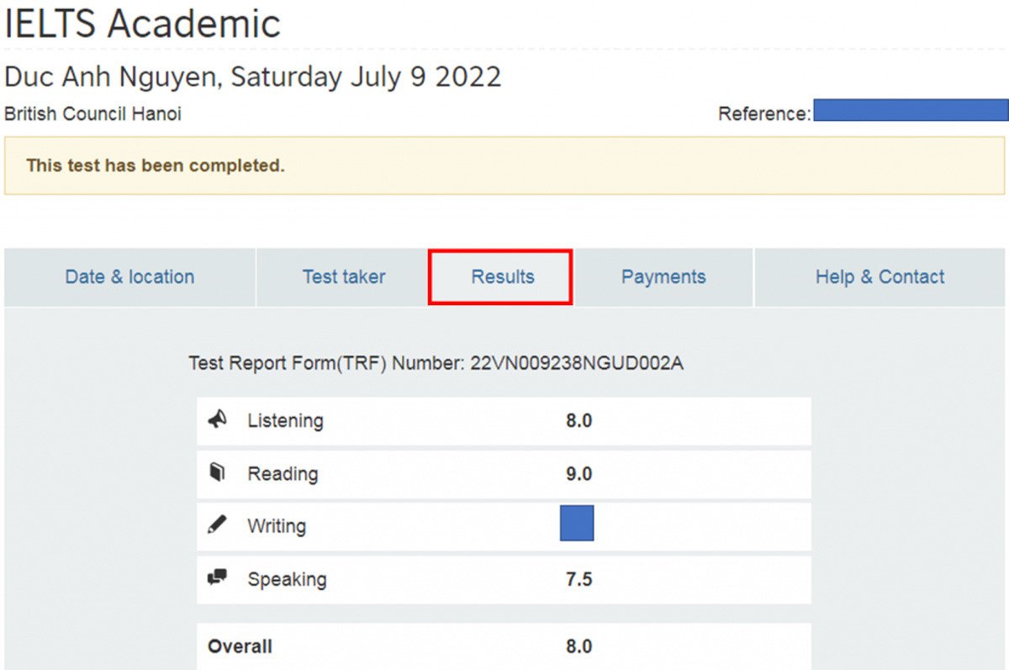Click the pencil icon beside Writing

coord(218,525)
